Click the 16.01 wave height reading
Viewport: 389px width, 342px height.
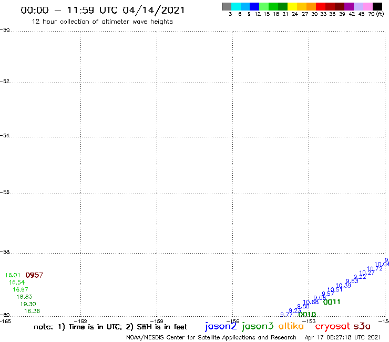click(13, 275)
